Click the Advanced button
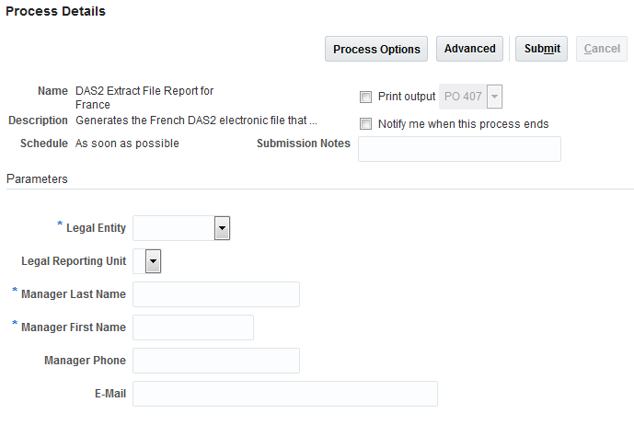 (469, 49)
